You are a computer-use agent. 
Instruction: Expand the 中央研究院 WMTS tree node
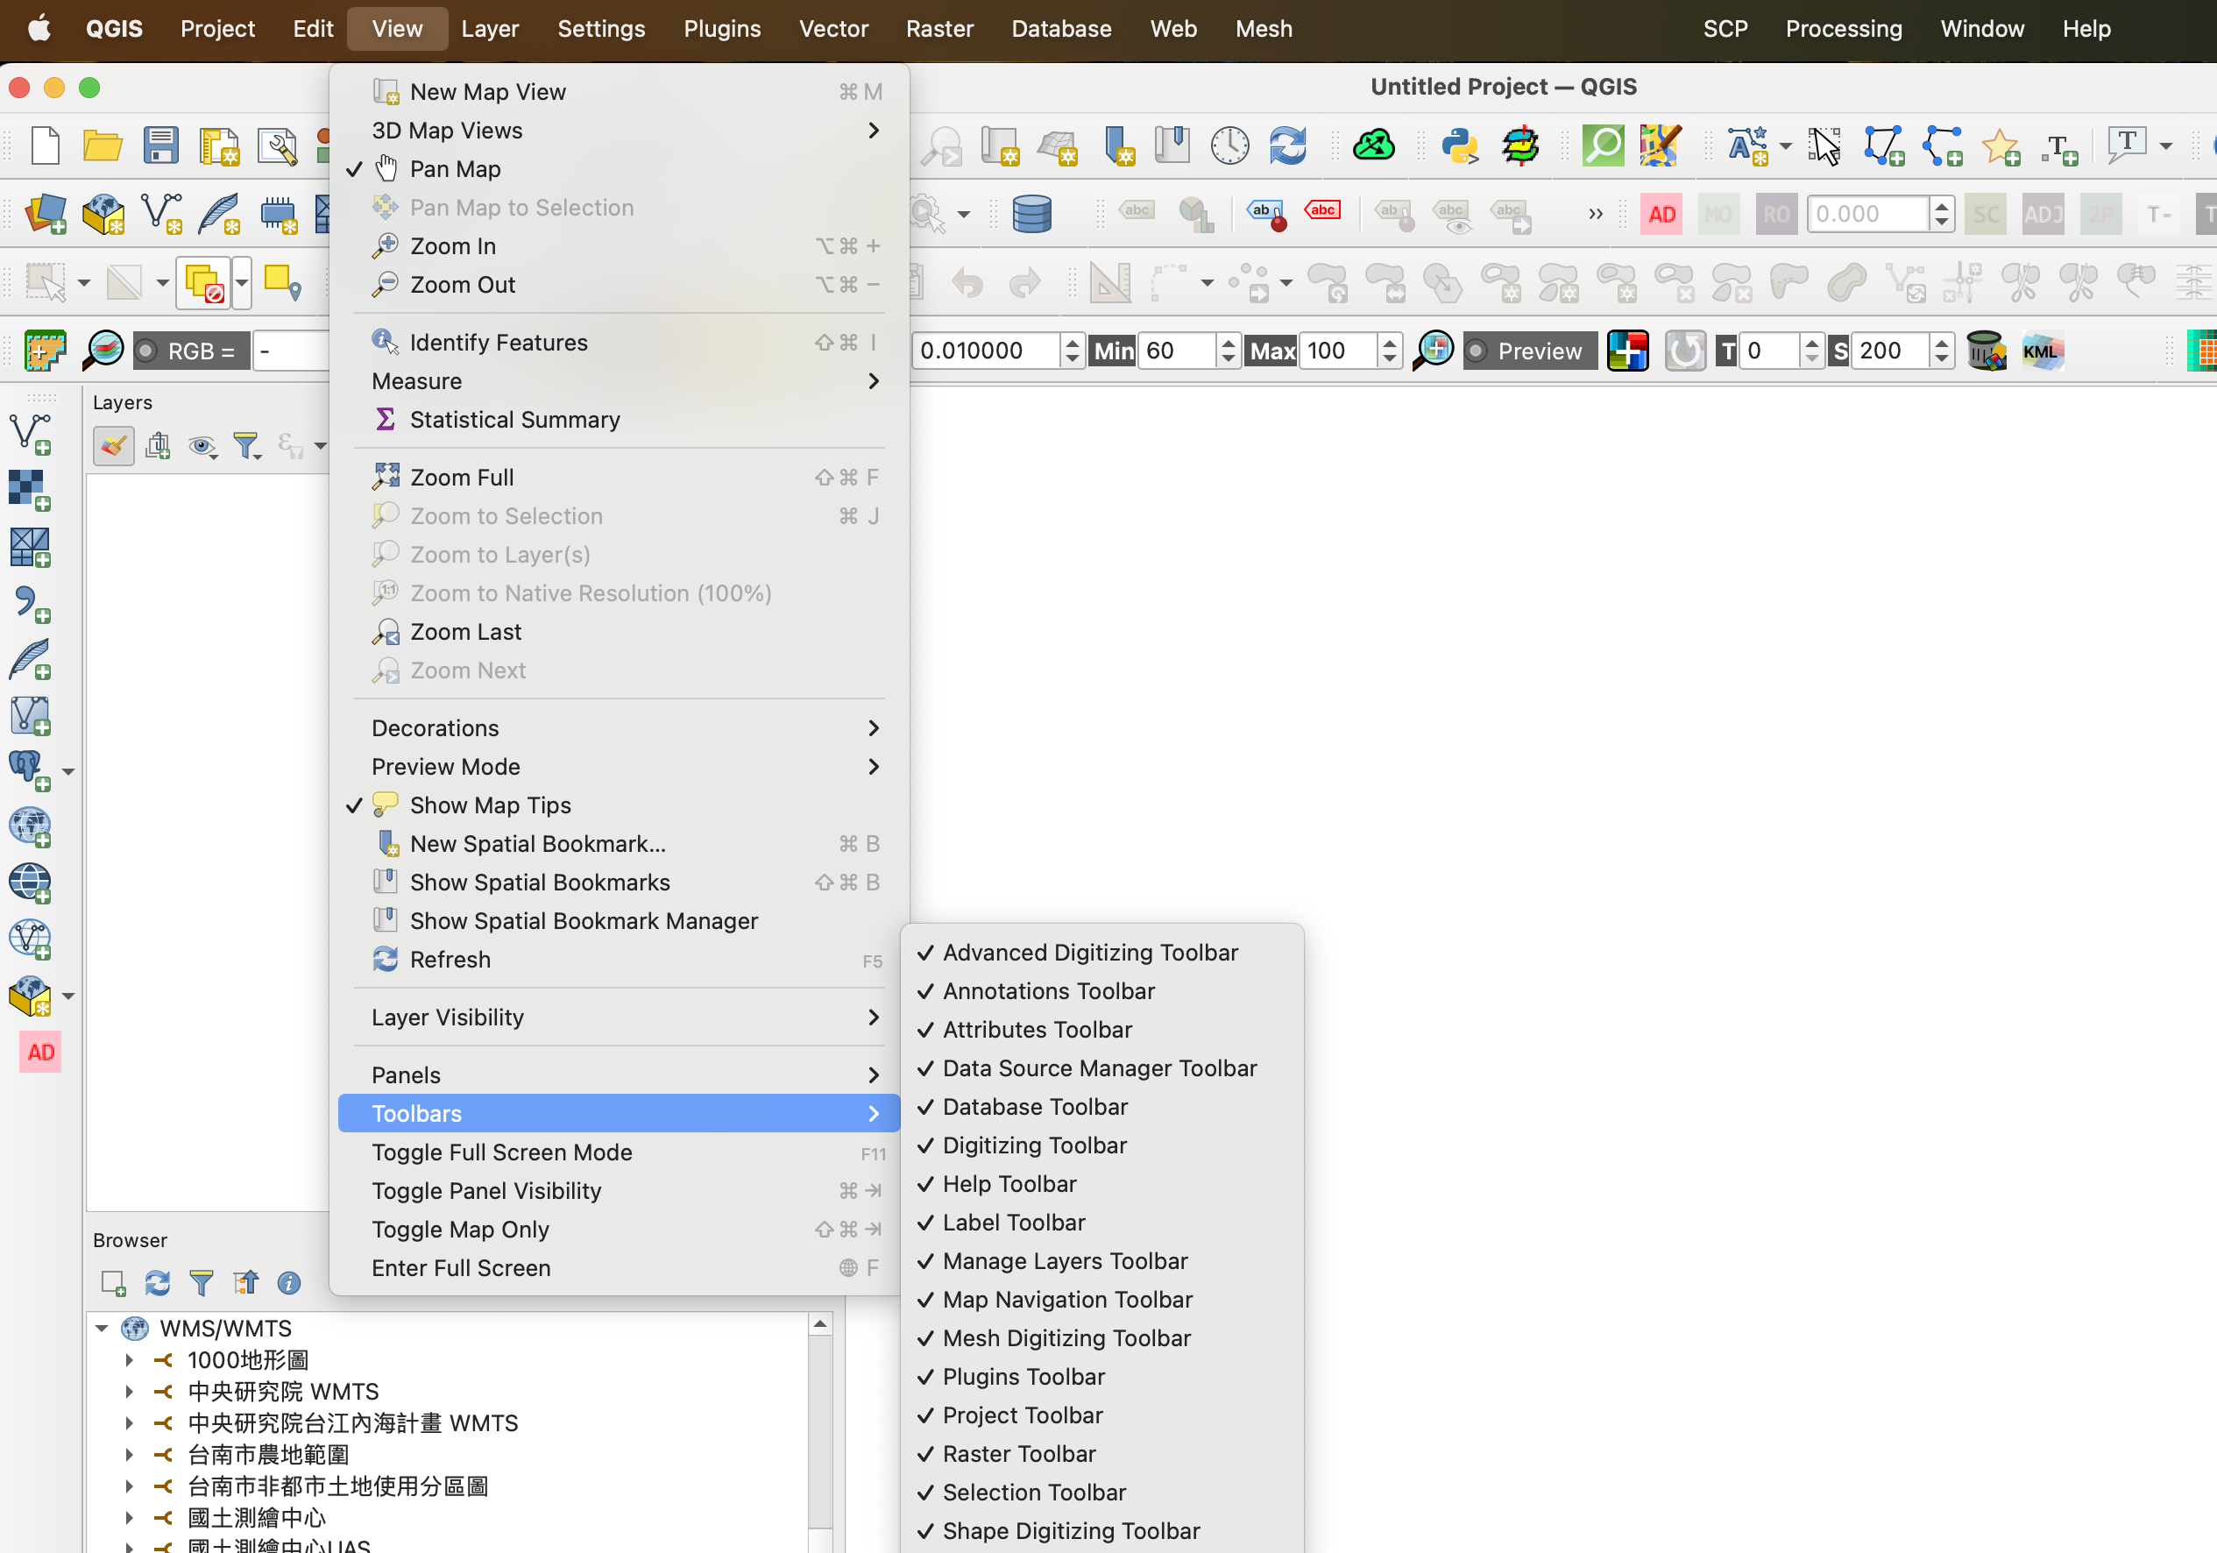click(130, 1392)
